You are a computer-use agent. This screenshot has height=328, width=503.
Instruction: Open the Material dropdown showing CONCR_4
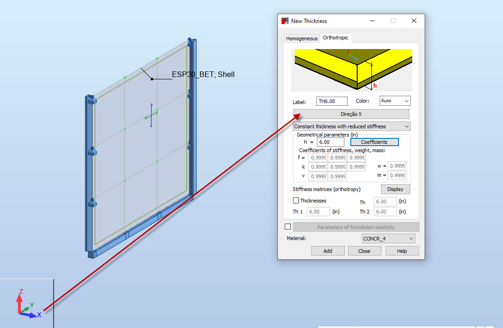[x=388, y=238]
